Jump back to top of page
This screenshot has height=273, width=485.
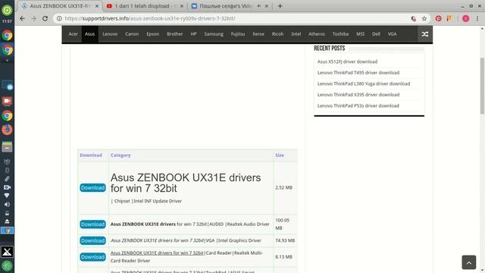click(469, 262)
